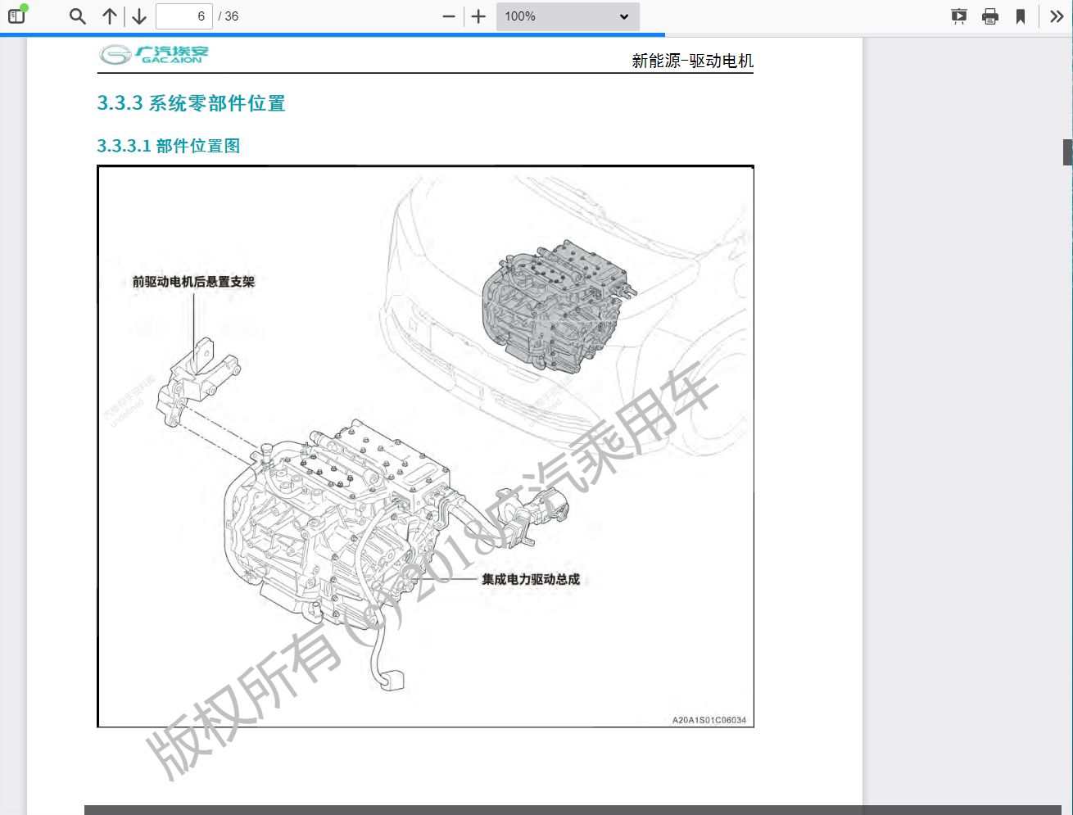1073x815 pixels.
Task: Click the 前驱动电机后悬置支架 label
Action: click(192, 279)
